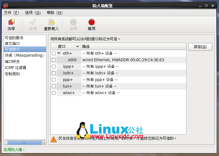Click the '所有 tun+ 设备' description
219x156 pixels.
click(100, 86)
